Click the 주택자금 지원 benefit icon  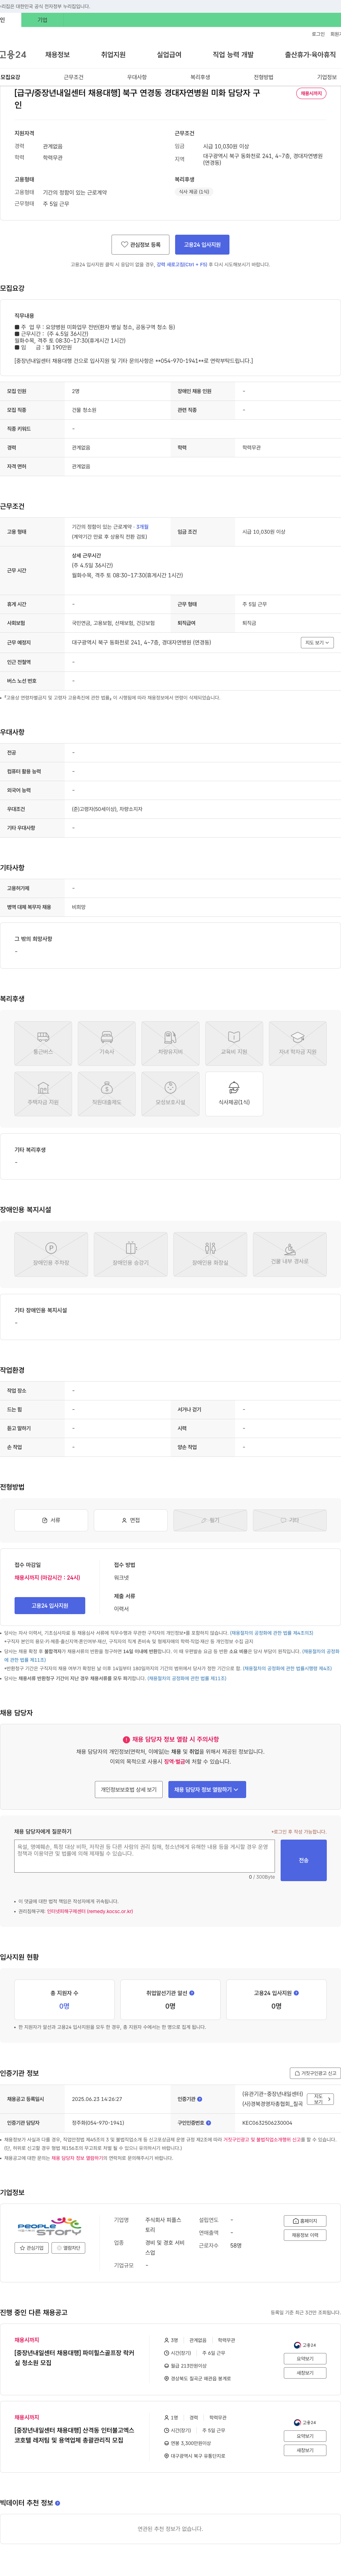coord(43,1094)
